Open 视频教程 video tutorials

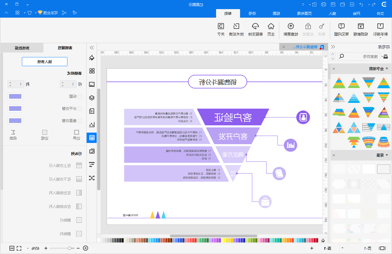[x=360, y=29]
